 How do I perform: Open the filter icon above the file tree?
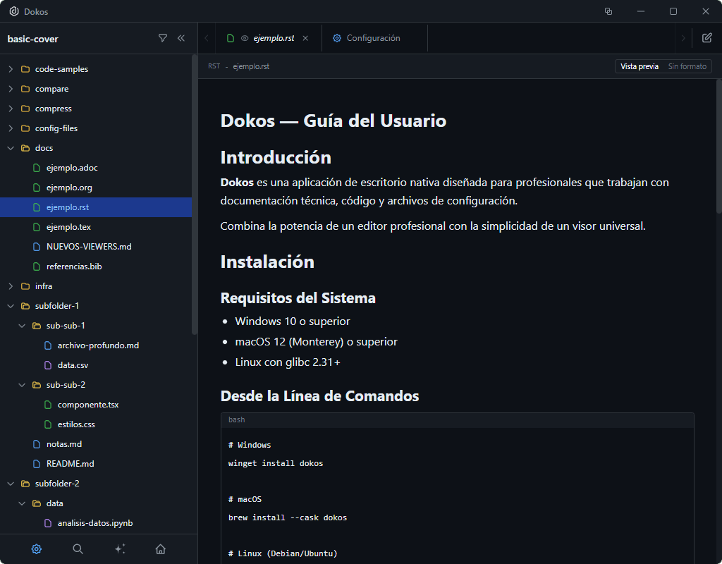pyautogui.click(x=163, y=39)
